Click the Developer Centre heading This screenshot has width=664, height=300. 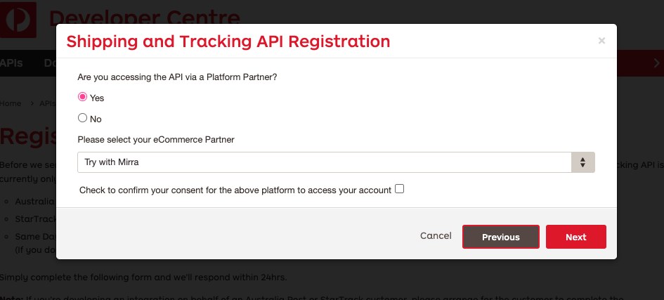tap(145, 18)
